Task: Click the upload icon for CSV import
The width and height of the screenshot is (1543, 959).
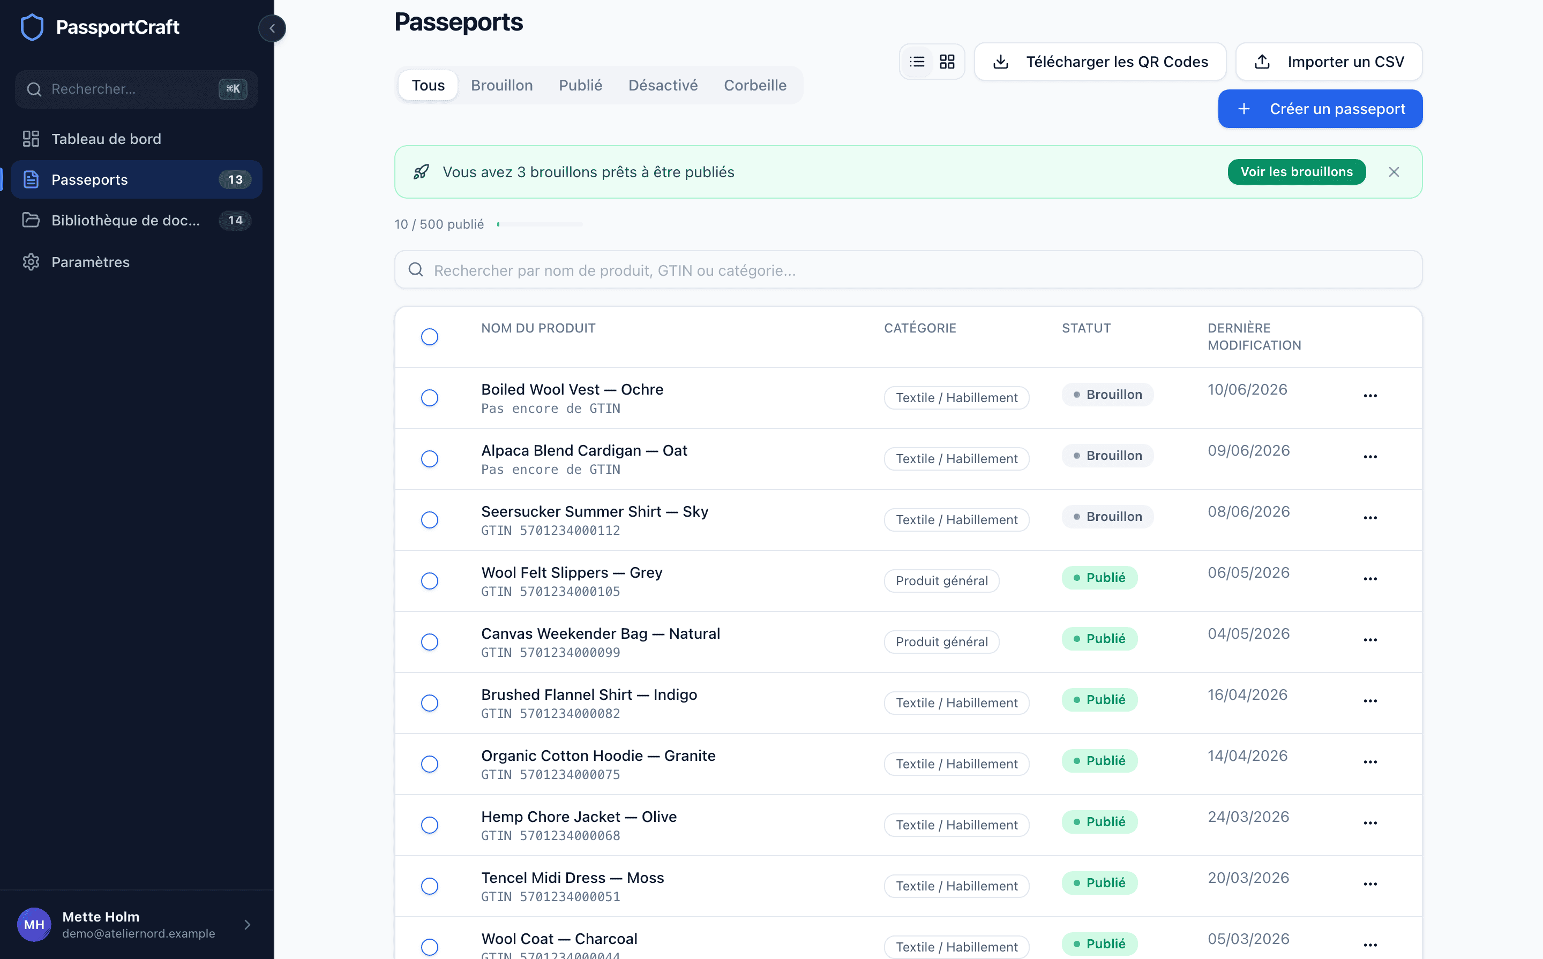Action: click(x=1262, y=62)
